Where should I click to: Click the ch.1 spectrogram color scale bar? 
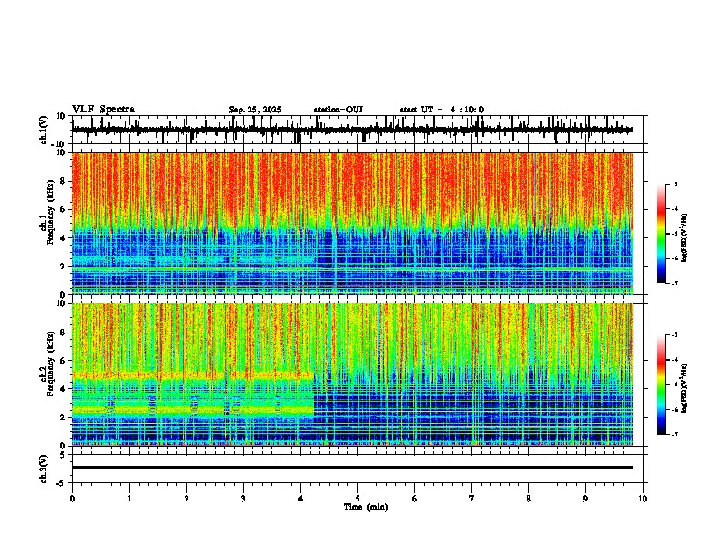point(662,234)
